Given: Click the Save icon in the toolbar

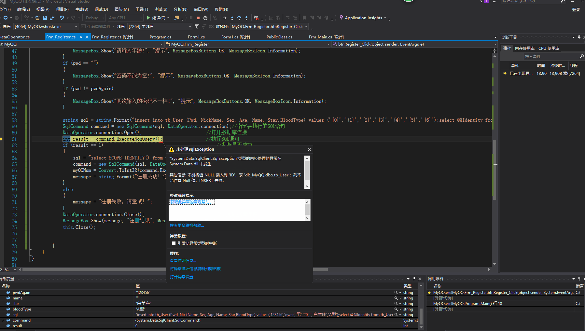Looking at the screenshot, I should 45,18.
